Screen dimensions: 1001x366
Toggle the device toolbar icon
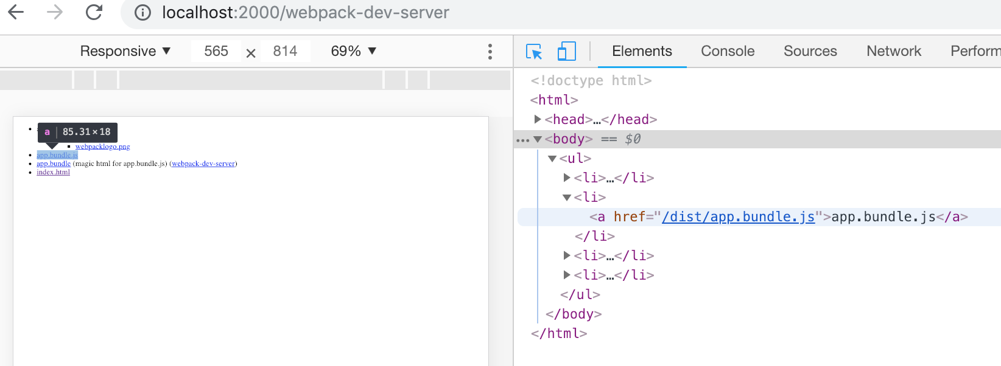tap(566, 52)
